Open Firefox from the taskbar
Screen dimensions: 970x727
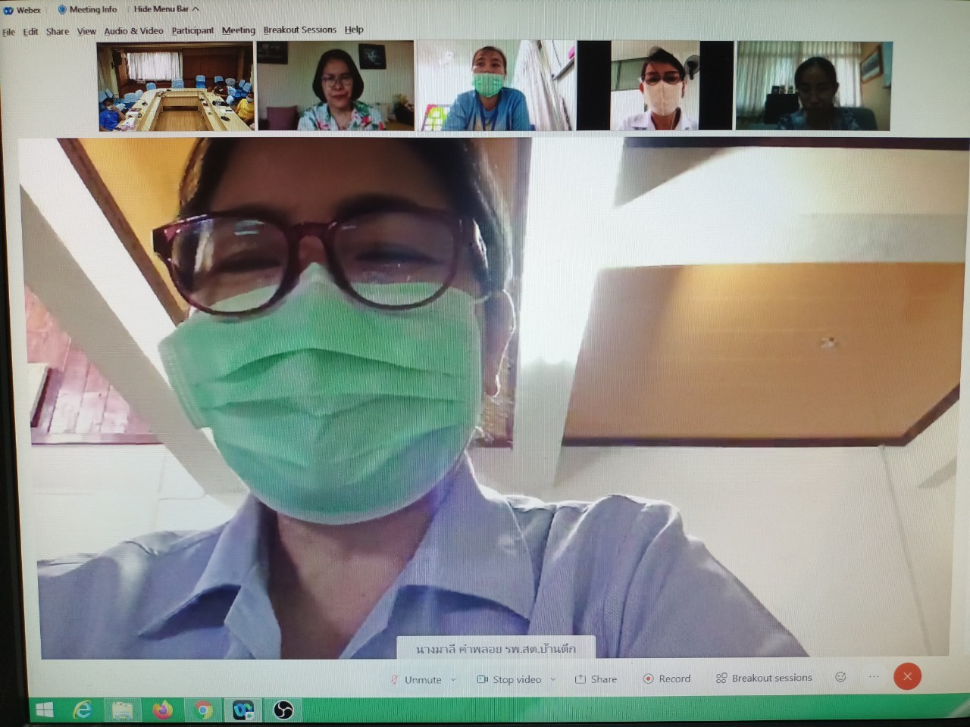(162, 710)
